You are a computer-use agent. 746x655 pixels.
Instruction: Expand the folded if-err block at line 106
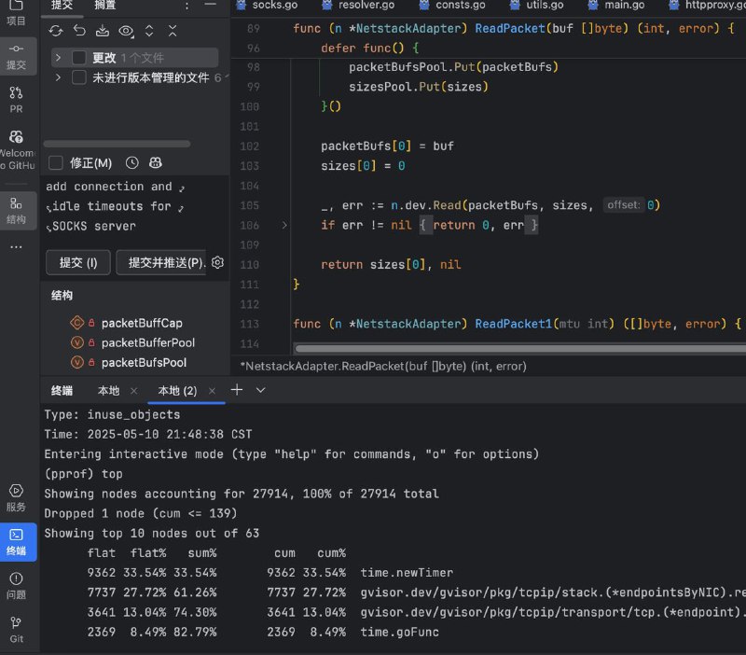click(x=284, y=225)
